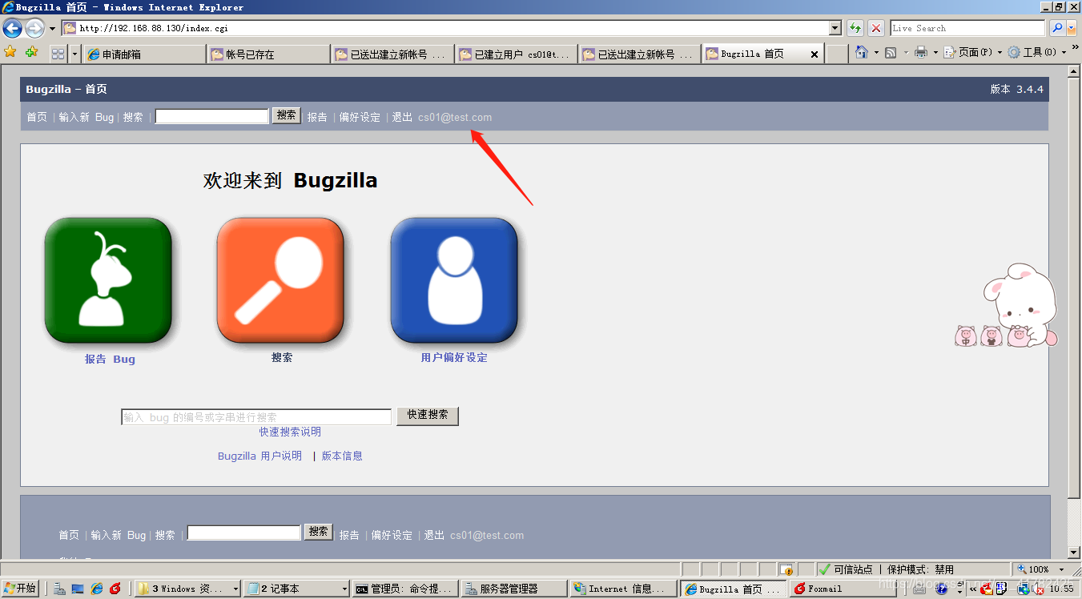
Task: Click the Print icon in the IE toolbar
Action: [921, 52]
